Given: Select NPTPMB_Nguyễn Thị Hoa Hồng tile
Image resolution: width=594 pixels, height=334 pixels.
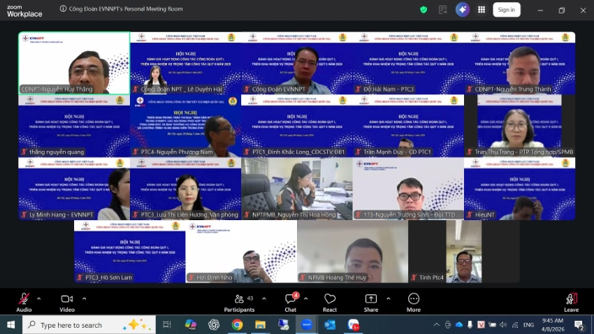Looking at the screenshot, I should click(297, 189).
